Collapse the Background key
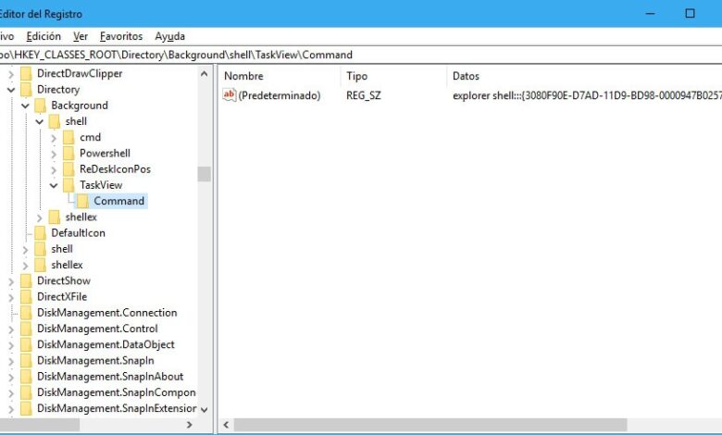Viewport: 722px width, 435px height. (x=25, y=106)
